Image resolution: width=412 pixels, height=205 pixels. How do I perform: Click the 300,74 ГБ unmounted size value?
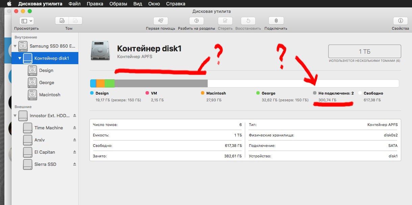point(327,100)
